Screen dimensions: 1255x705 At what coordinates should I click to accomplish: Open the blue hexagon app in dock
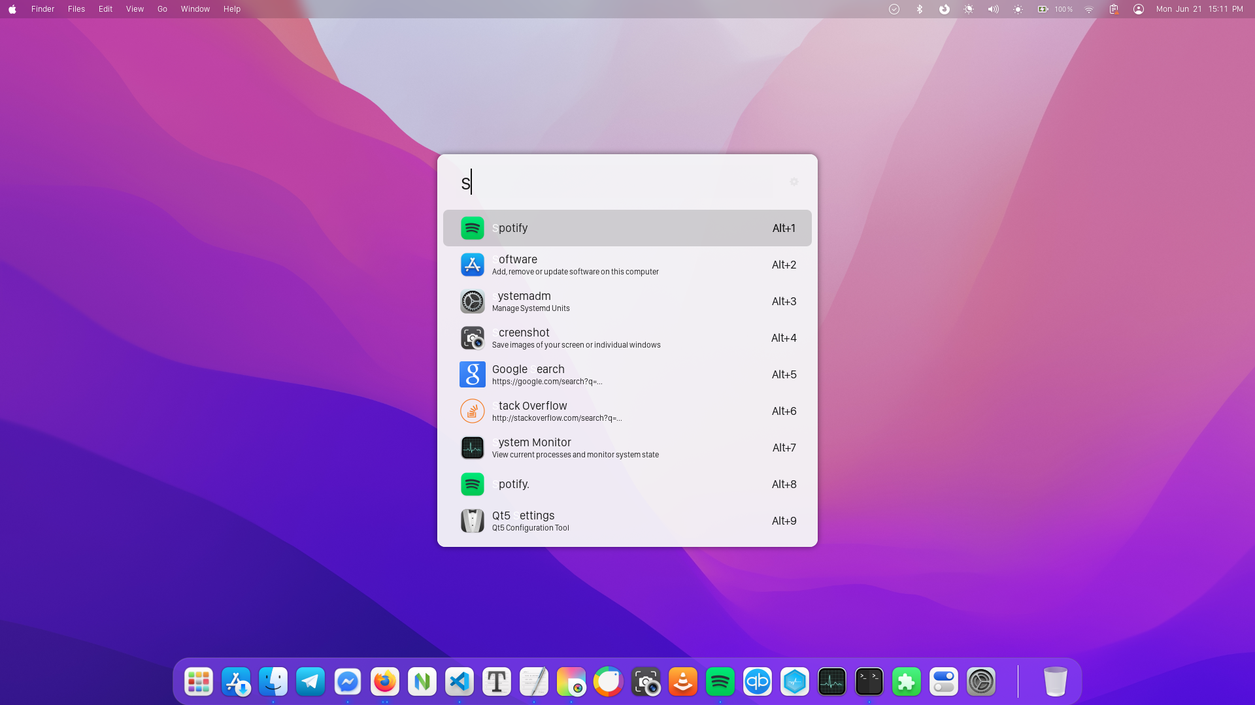click(795, 682)
